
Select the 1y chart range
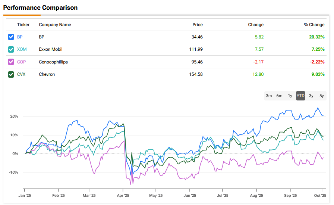(290, 96)
